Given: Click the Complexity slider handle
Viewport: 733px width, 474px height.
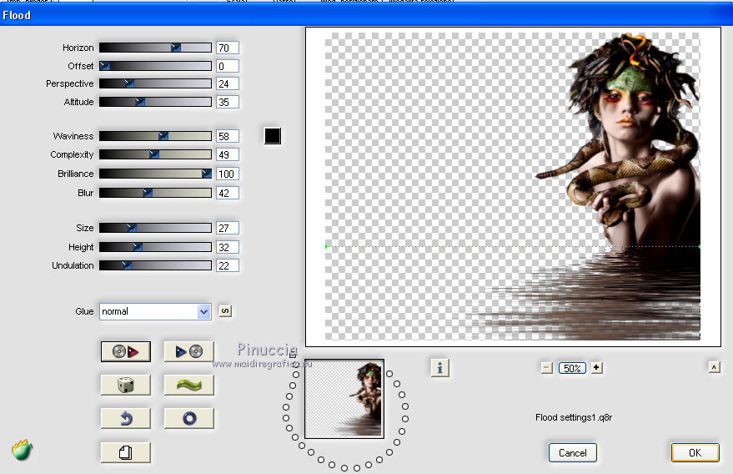Looking at the screenshot, I should pyautogui.click(x=153, y=154).
